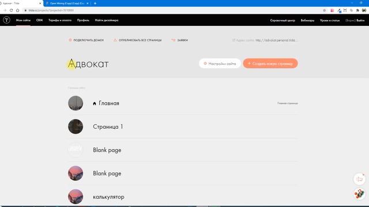The width and height of the screenshot is (369, 207).
Task: Click Опубликовать все страницы
Action: point(140,40)
